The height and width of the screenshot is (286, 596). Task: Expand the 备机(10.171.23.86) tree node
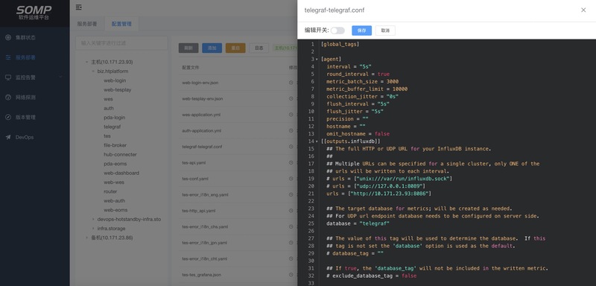tap(86, 238)
